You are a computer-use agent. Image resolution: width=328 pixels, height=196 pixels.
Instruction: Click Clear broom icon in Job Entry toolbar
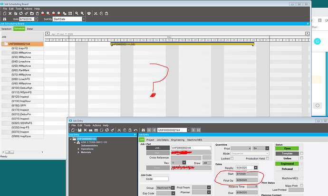coord(113,130)
